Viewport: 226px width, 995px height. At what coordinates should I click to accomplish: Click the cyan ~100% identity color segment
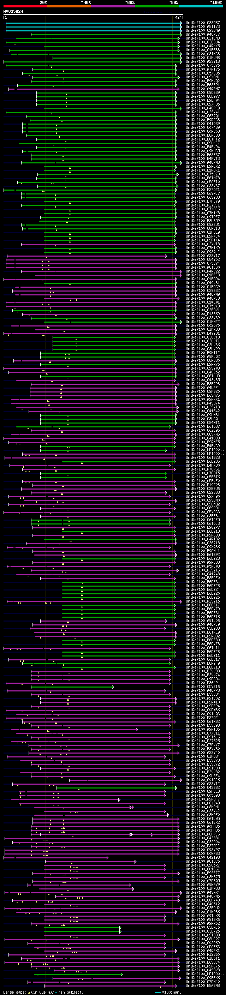click(201, 7)
